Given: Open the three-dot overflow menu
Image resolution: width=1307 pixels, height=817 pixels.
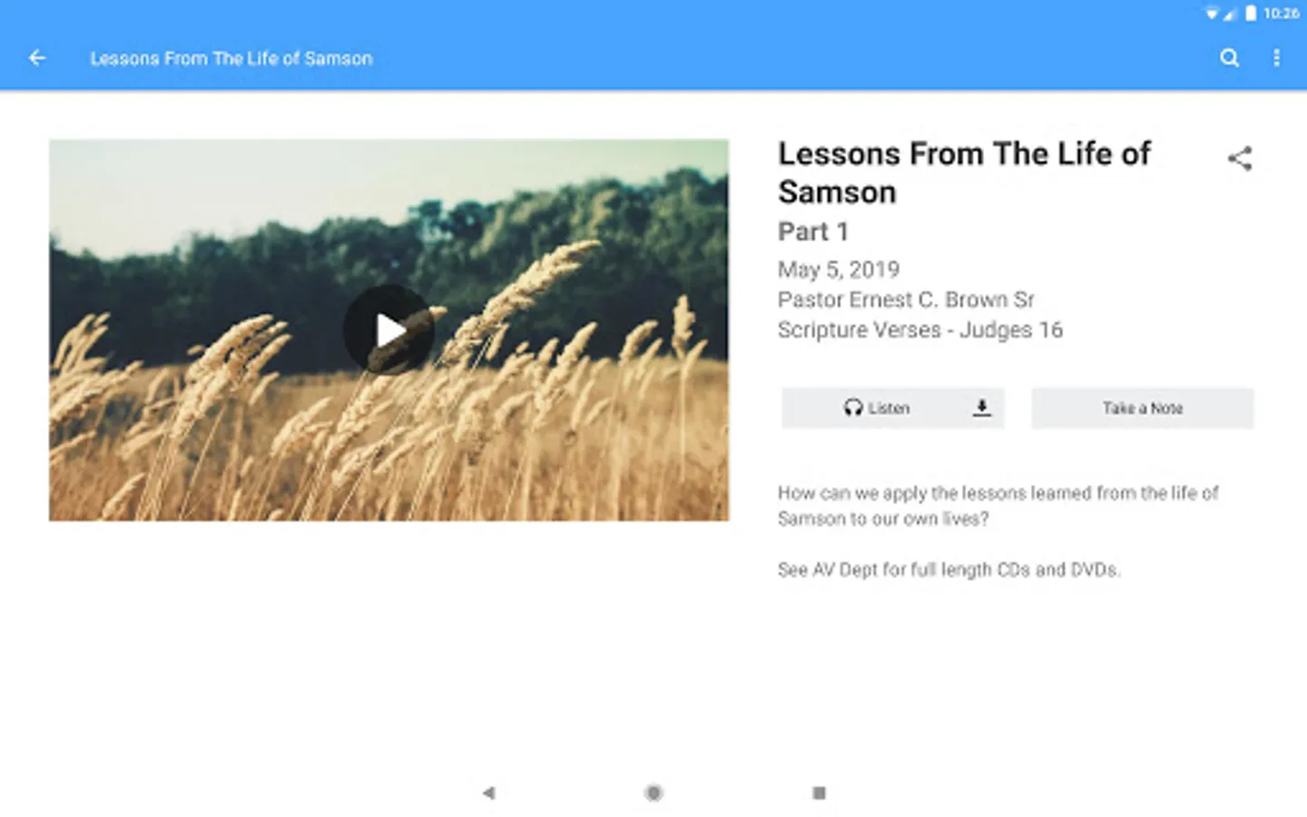Looking at the screenshot, I should tap(1276, 58).
